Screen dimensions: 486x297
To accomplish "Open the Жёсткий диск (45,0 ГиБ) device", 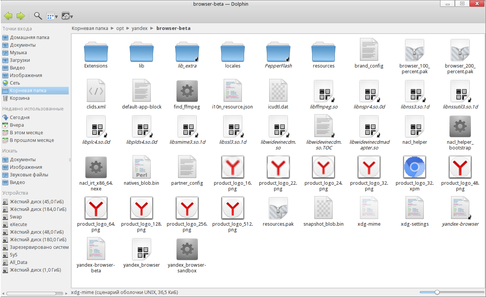I will [35, 202].
